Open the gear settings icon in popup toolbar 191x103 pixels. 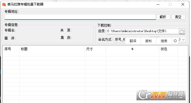[x=175, y=41]
